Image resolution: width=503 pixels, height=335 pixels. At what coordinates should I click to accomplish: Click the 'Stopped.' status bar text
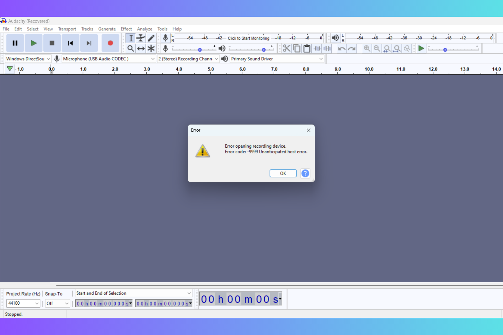tap(14, 314)
